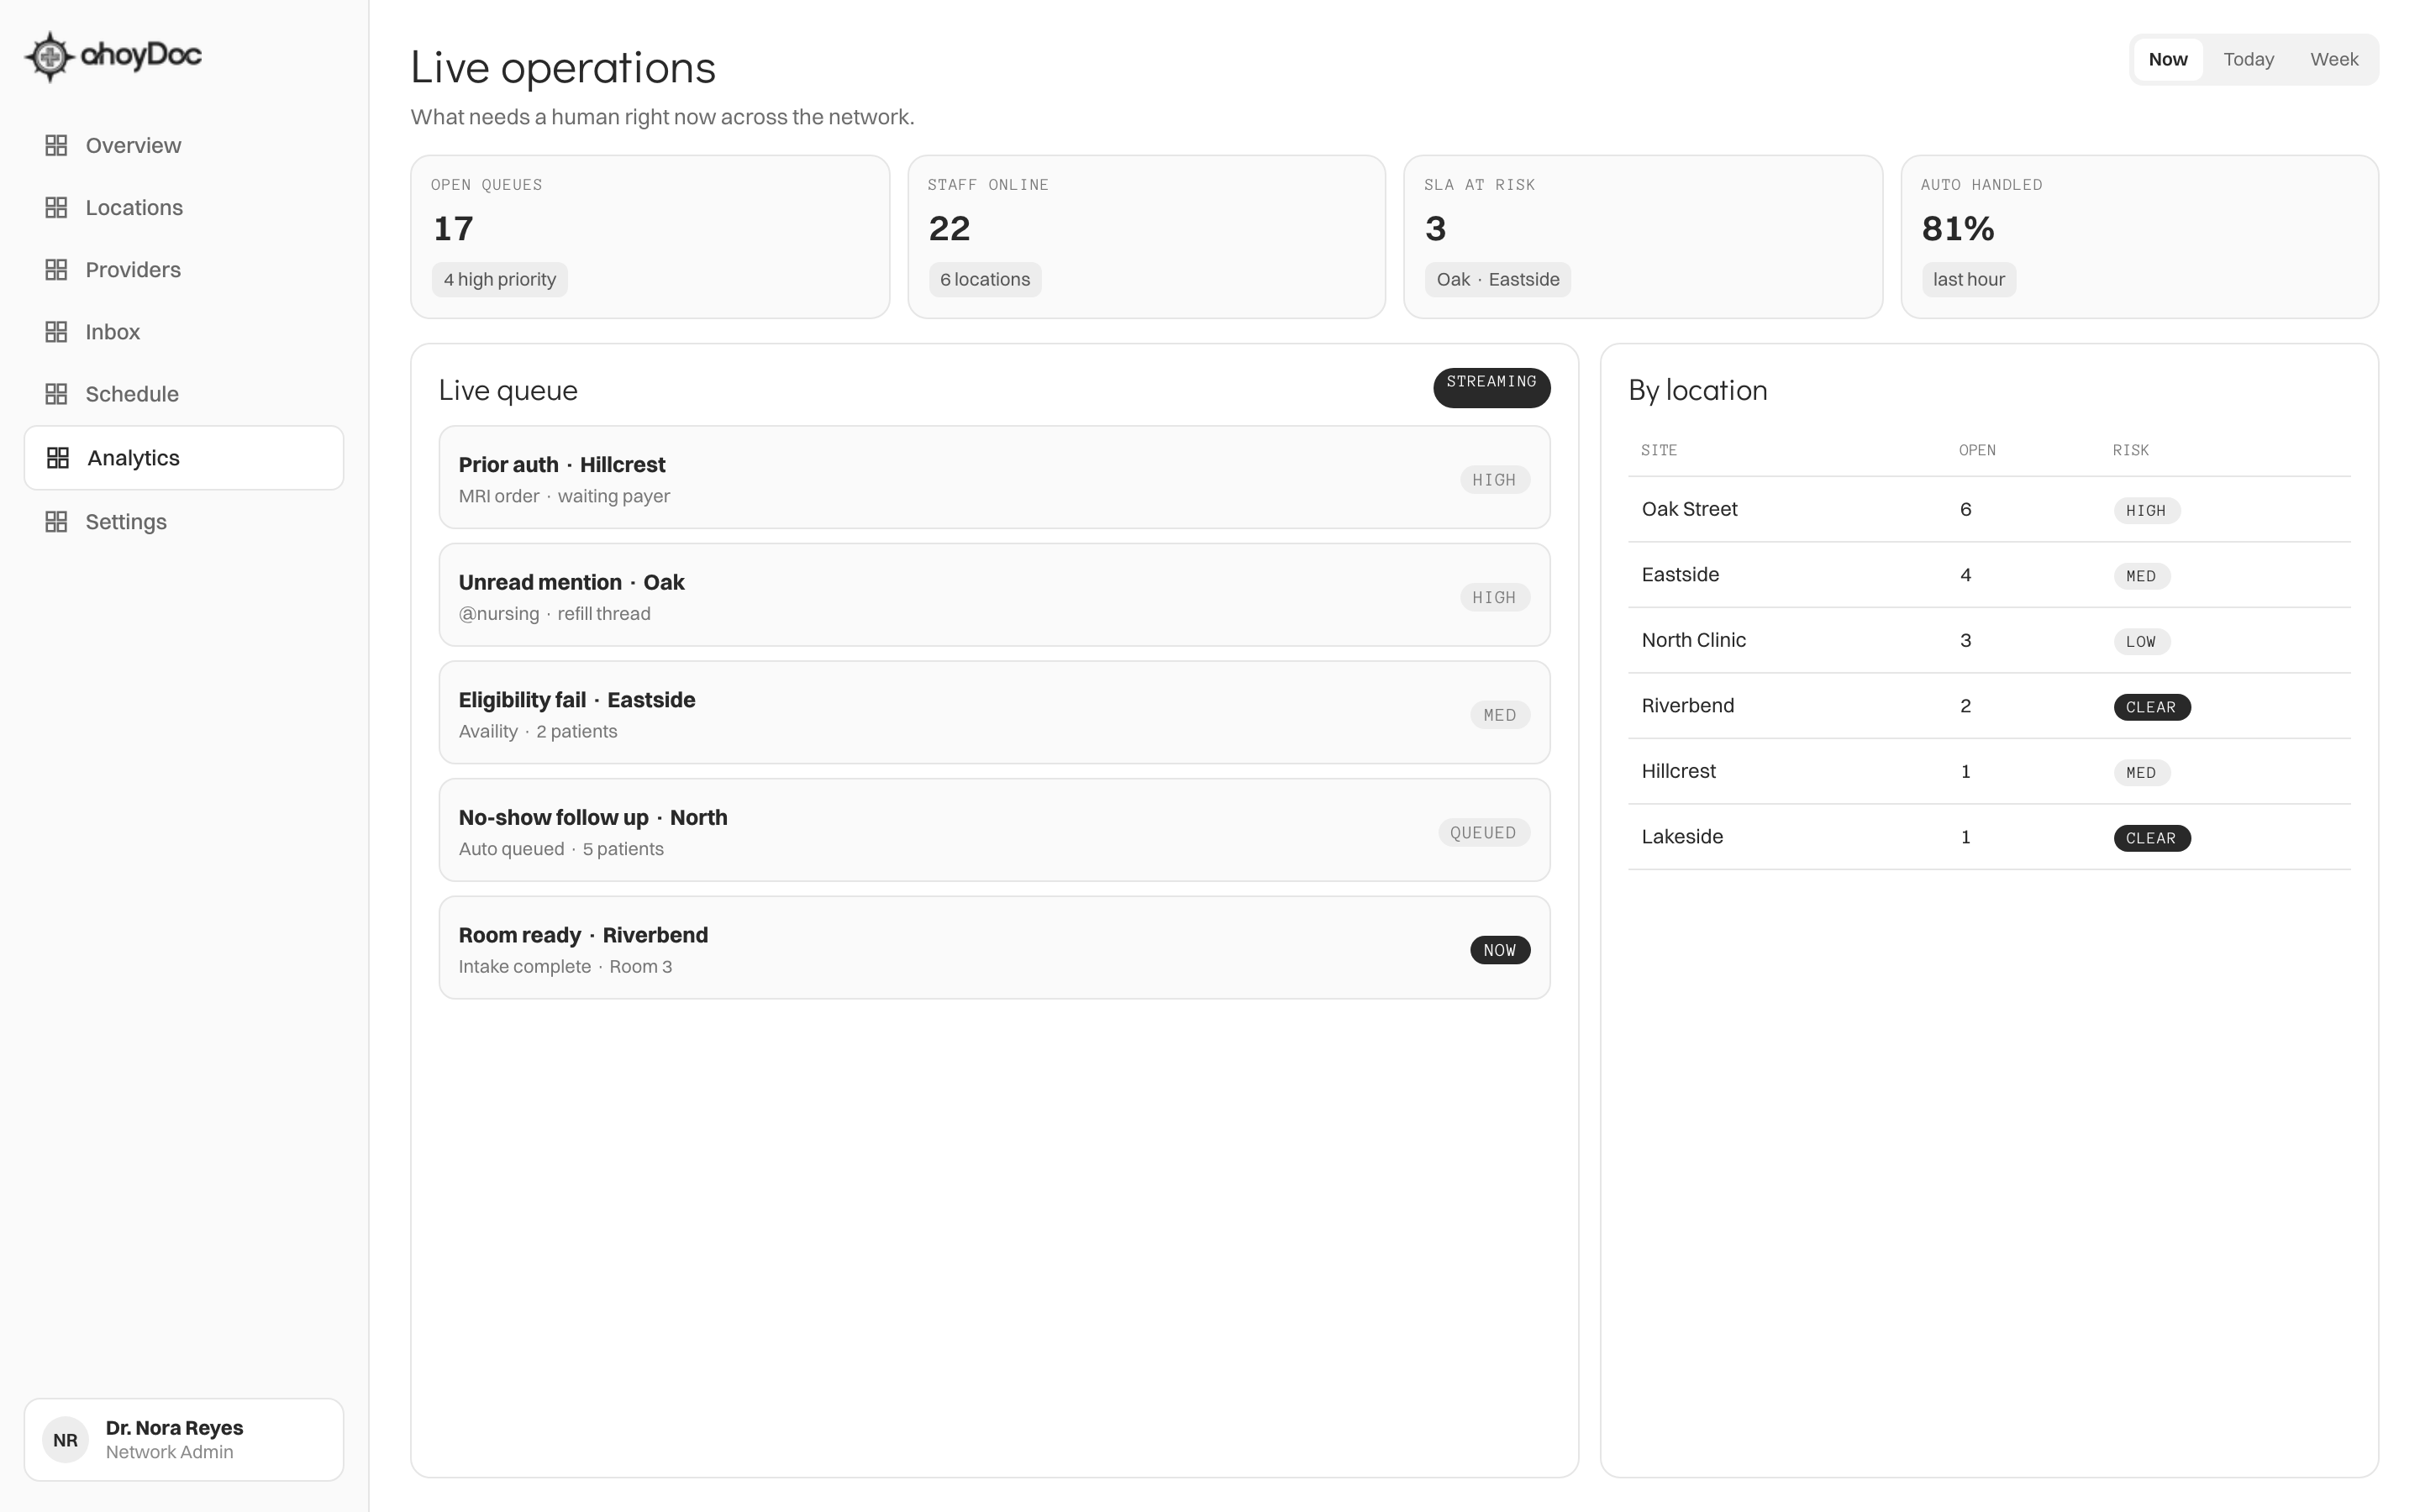
Task: Go to Locations in the sidebar
Action: coord(184,208)
